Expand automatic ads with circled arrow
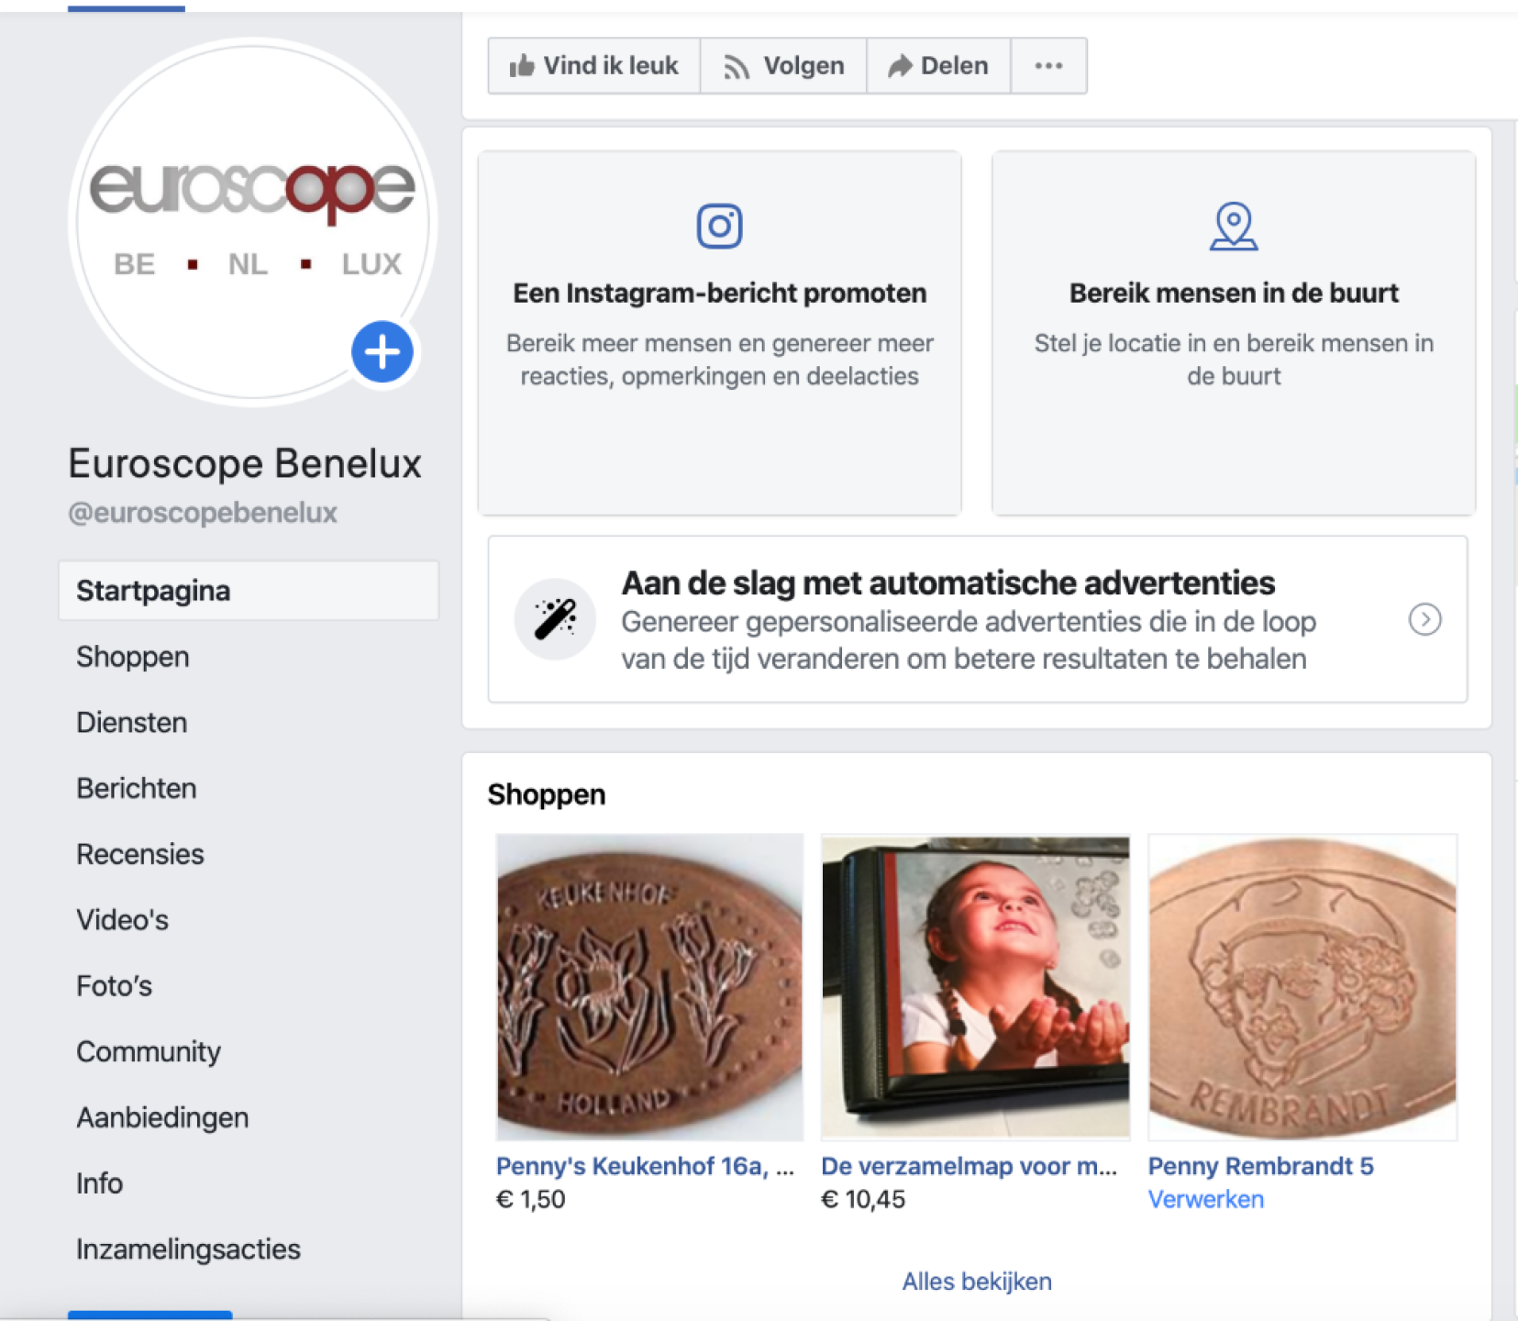The width and height of the screenshot is (1518, 1321). (x=1424, y=620)
